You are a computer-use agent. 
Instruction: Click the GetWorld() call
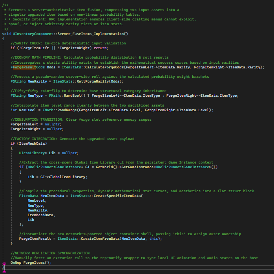106,167
